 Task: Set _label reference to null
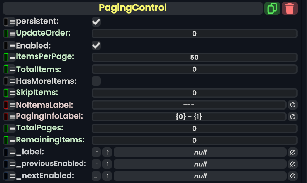293,152
